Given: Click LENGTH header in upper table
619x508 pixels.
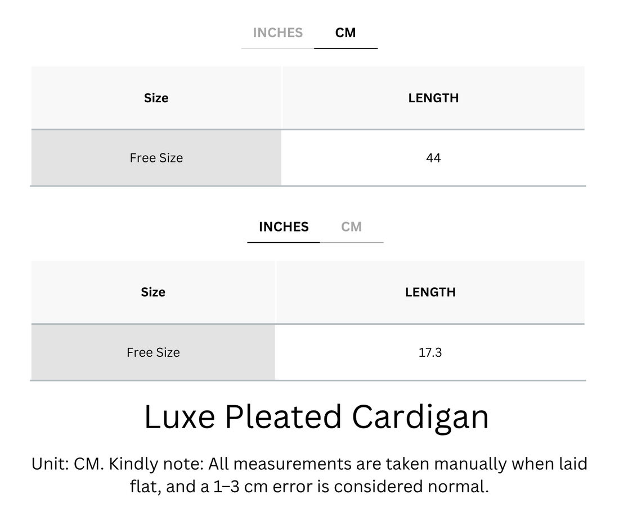Looking at the screenshot, I should 433,98.
